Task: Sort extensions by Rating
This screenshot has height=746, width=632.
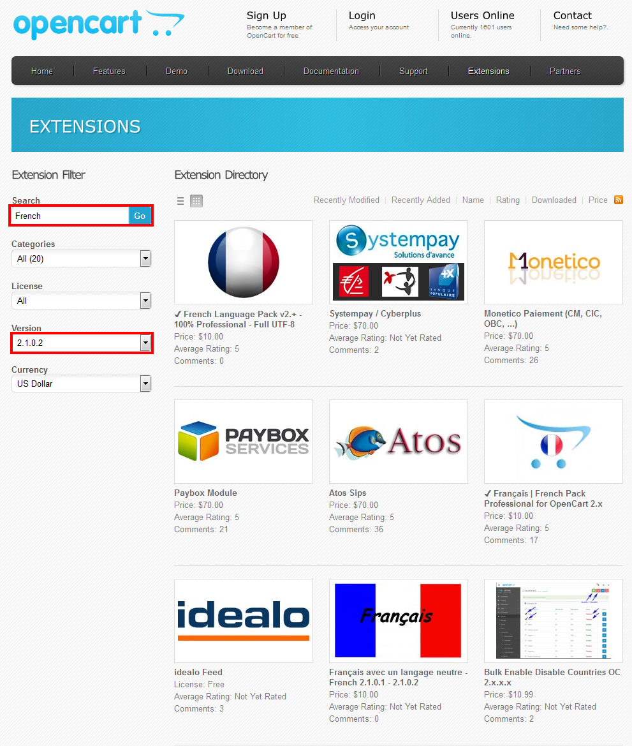Action: click(x=508, y=200)
